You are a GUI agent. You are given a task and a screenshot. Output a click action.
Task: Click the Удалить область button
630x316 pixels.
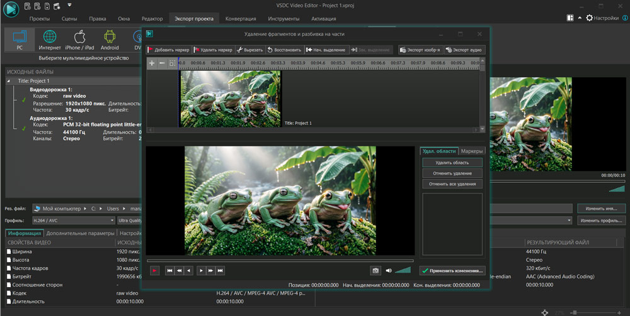(451, 163)
